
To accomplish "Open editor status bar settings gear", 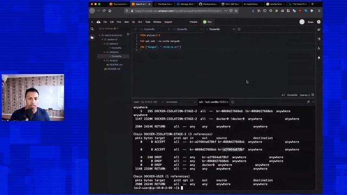I will (x=313, y=95).
